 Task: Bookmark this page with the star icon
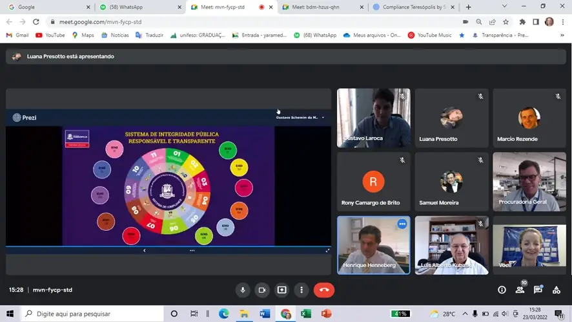[x=506, y=21]
